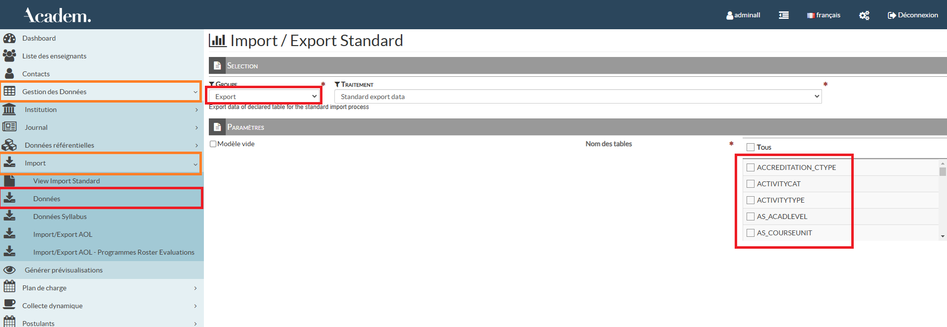This screenshot has height=327, width=947.
Task: Open the settings gears icon in header
Action: tap(864, 15)
